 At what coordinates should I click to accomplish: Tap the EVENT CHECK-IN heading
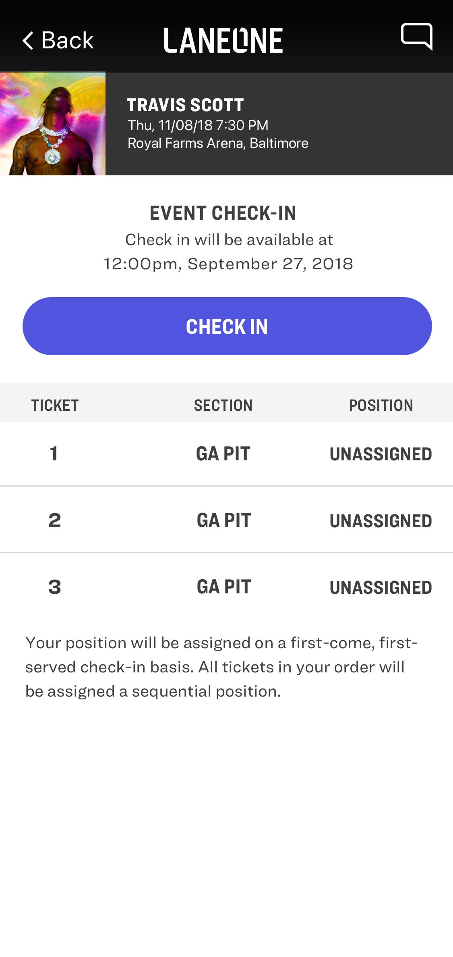pyautogui.click(x=223, y=213)
